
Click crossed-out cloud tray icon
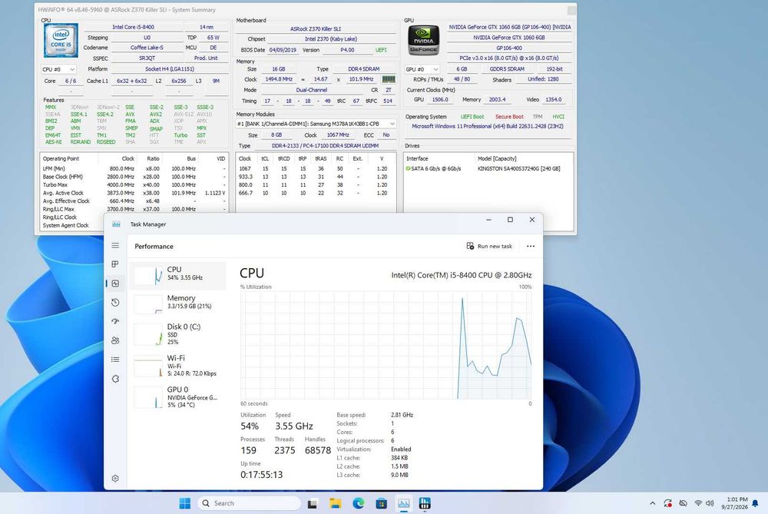(684, 503)
